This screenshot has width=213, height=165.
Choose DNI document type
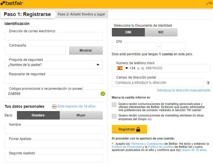[x=128, y=32]
